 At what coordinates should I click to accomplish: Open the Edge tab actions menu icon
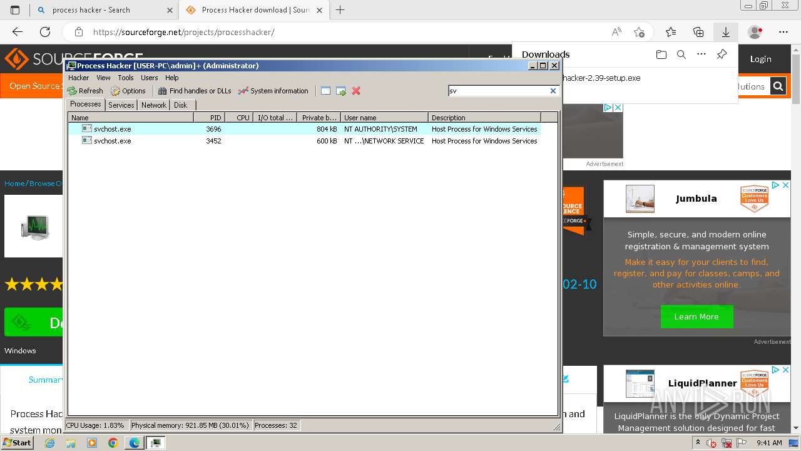(15, 10)
